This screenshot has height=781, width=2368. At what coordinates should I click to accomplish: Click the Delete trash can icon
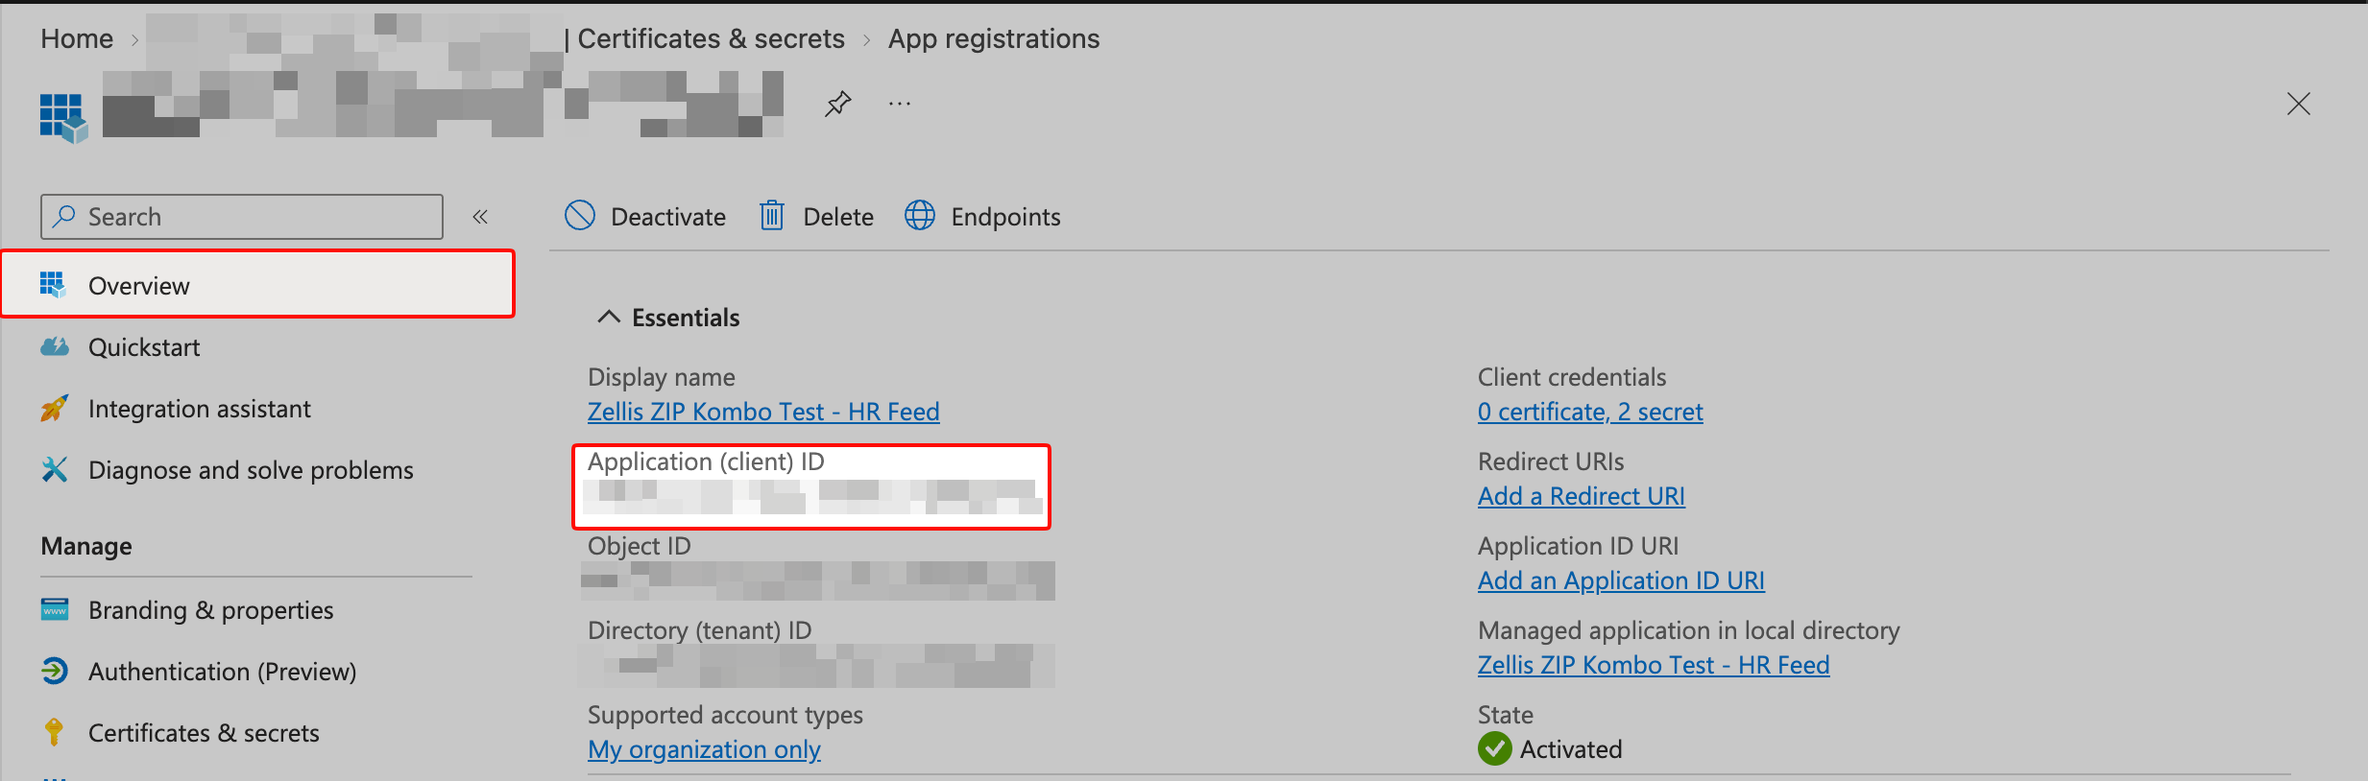point(772,216)
